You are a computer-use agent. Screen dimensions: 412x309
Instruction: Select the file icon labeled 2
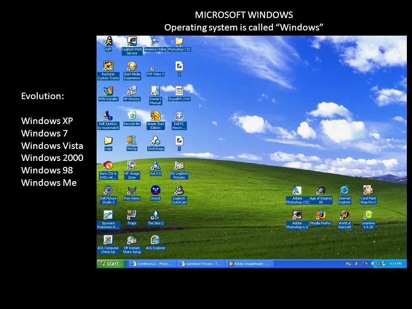(179, 68)
